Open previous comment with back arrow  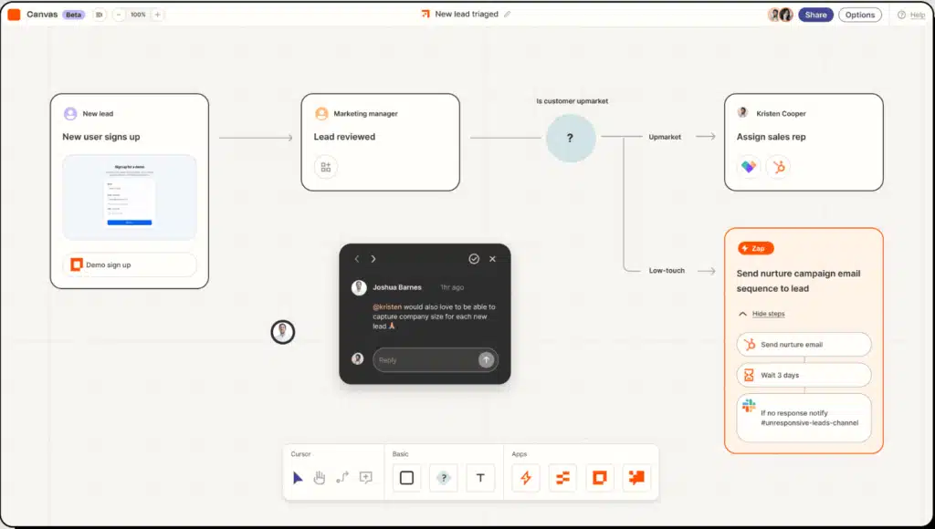point(356,258)
